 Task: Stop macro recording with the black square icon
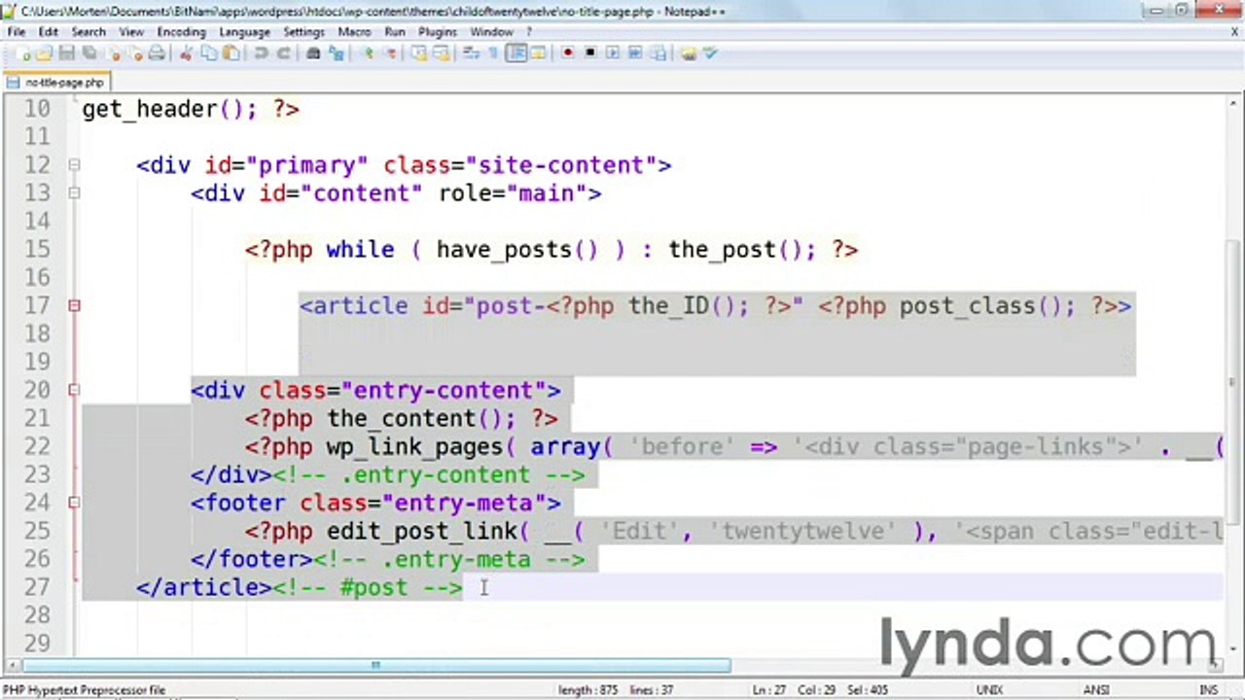[589, 53]
